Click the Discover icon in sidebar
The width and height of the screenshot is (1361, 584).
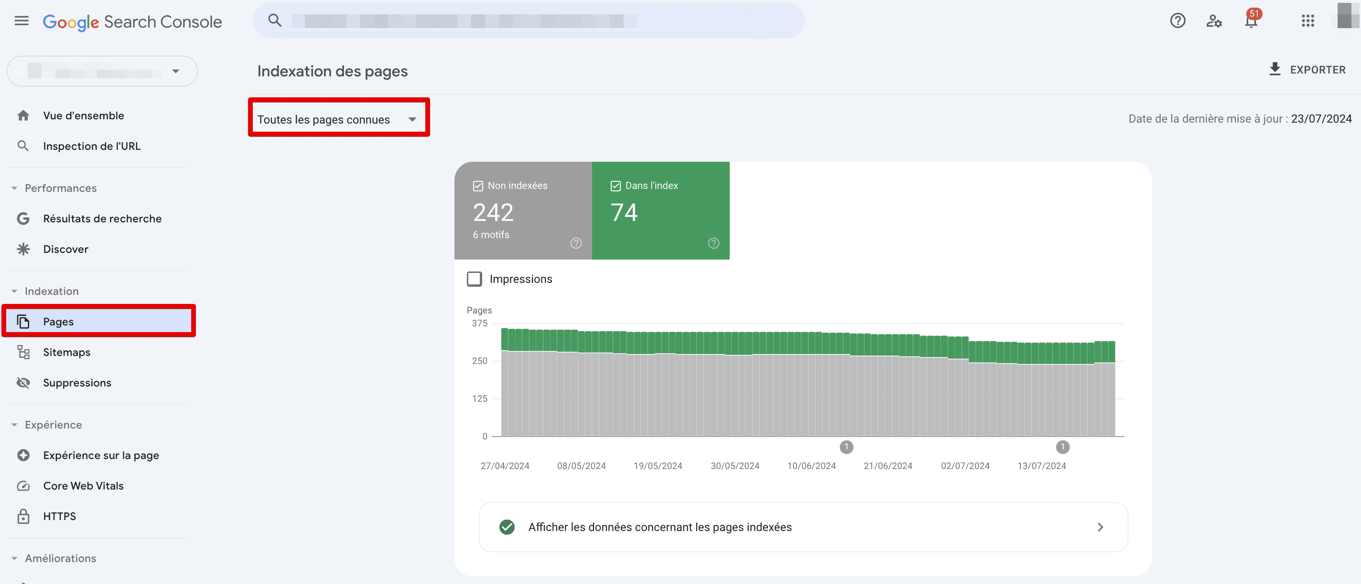coord(23,249)
